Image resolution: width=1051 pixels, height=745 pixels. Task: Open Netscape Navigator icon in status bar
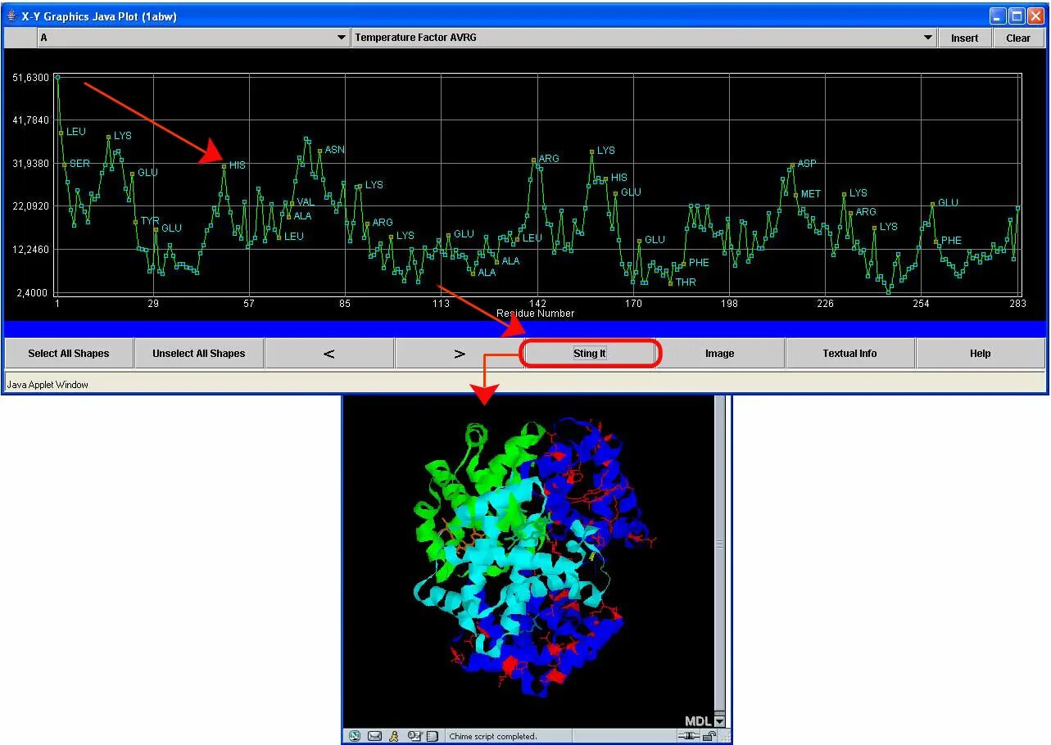click(x=354, y=736)
